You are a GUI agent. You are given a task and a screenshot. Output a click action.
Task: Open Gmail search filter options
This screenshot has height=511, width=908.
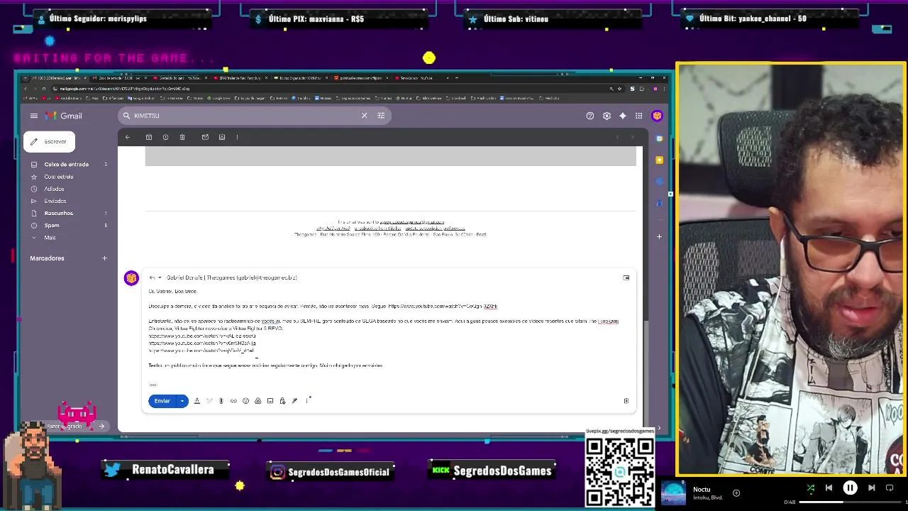[x=381, y=116]
